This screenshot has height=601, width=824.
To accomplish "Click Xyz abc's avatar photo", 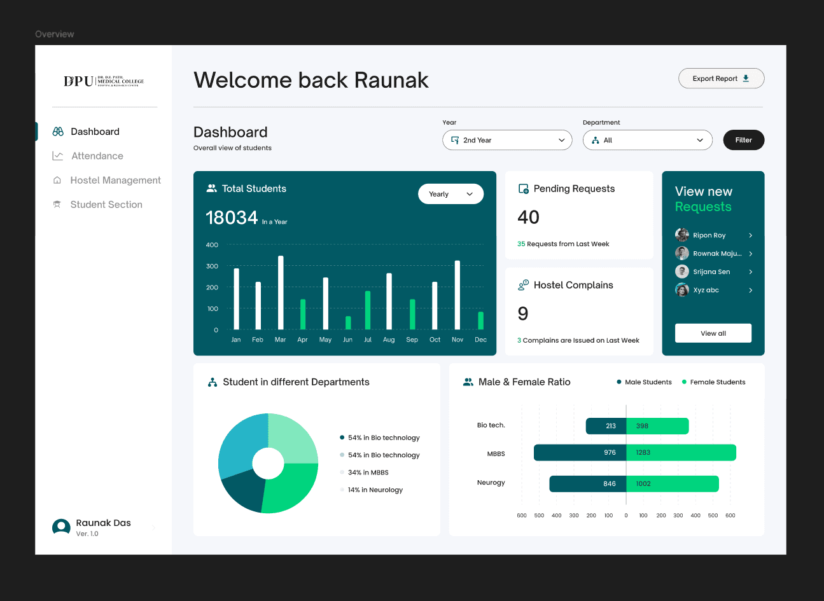I will (x=682, y=290).
